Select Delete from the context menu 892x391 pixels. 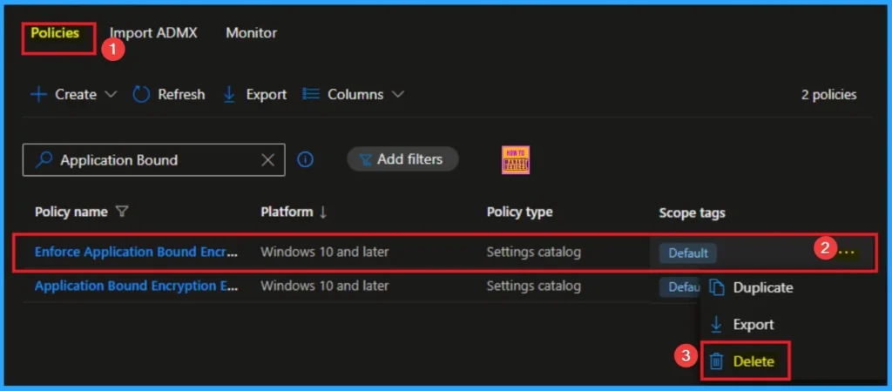[753, 361]
